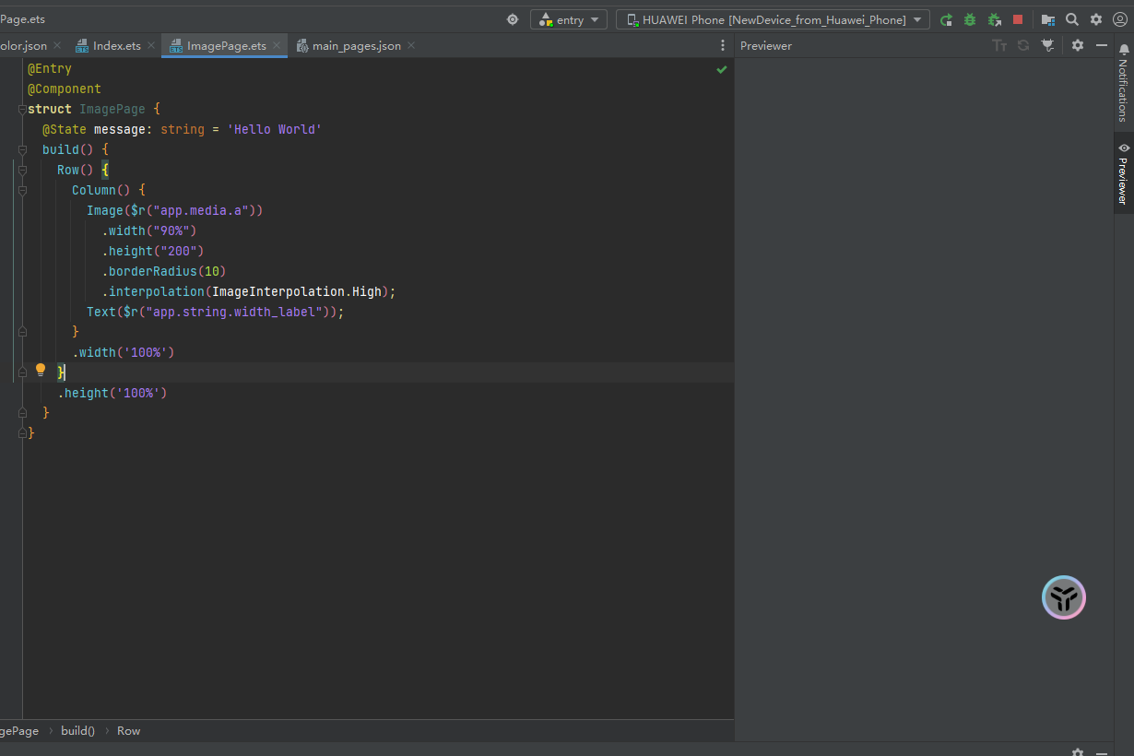
Task: Open the bottom tool window settings gear
Action: (1078, 751)
